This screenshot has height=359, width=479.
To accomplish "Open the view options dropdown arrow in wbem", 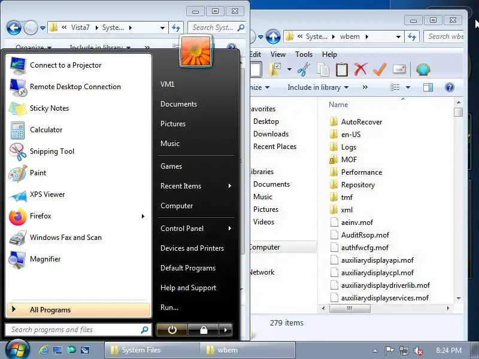I will pyautogui.click(x=408, y=87).
